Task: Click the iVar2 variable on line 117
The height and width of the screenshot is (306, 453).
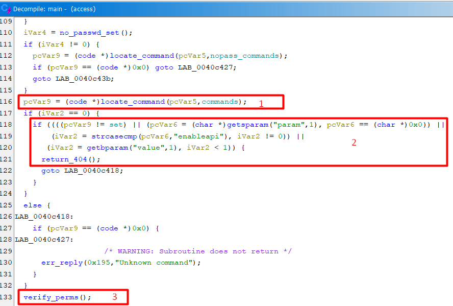Action: tap(53, 113)
